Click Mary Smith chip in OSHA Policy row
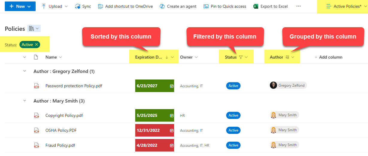The width and height of the screenshot is (368, 156). pos(284,130)
